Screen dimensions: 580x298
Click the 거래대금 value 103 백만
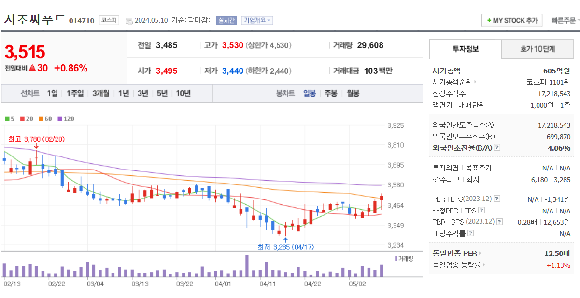[378, 71]
